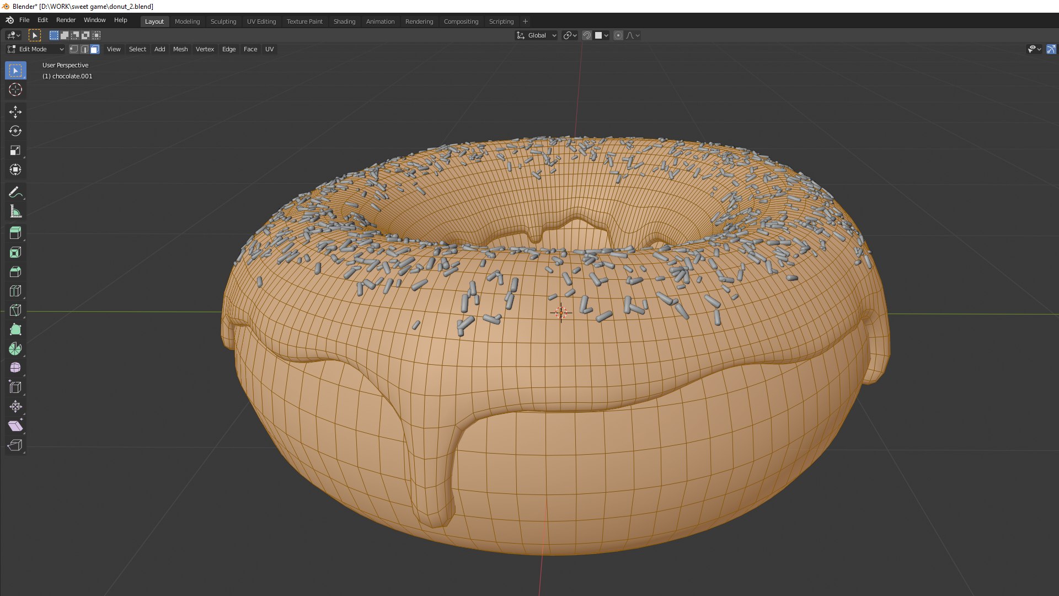Open the proportional editing falloff dropdown
The height and width of the screenshot is (596, 1059).
633,35
